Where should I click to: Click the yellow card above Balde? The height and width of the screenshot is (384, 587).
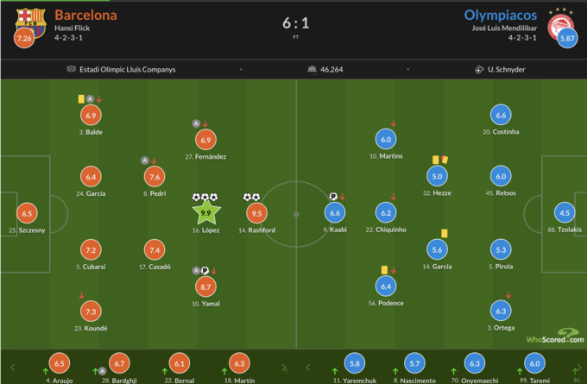80,99
